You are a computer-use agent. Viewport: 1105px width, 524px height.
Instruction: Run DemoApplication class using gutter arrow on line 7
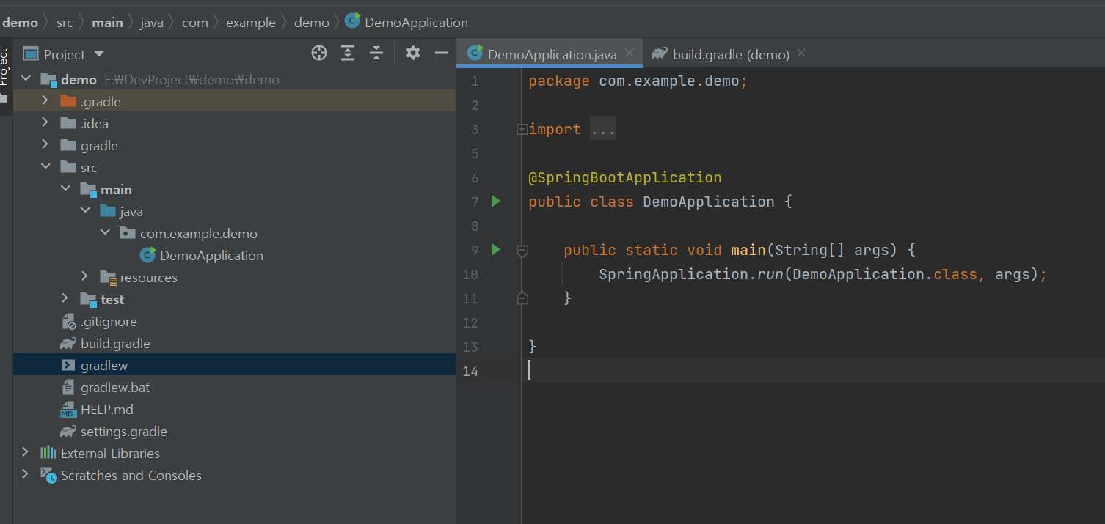496,201
